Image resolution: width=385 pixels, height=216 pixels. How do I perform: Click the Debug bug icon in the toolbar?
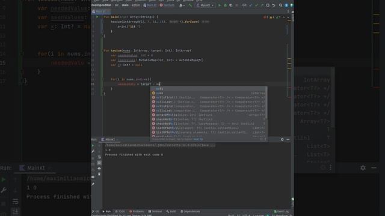pyautogui.click(x=225, y=5)
